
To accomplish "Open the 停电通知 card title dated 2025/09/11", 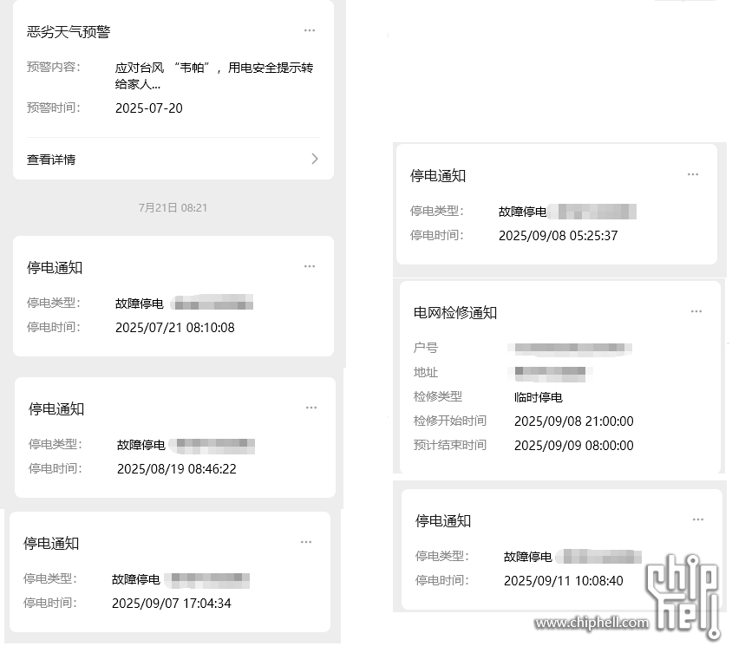I will pos(443,521).
